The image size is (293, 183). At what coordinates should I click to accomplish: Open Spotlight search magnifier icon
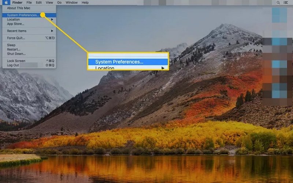coord(278,3)
